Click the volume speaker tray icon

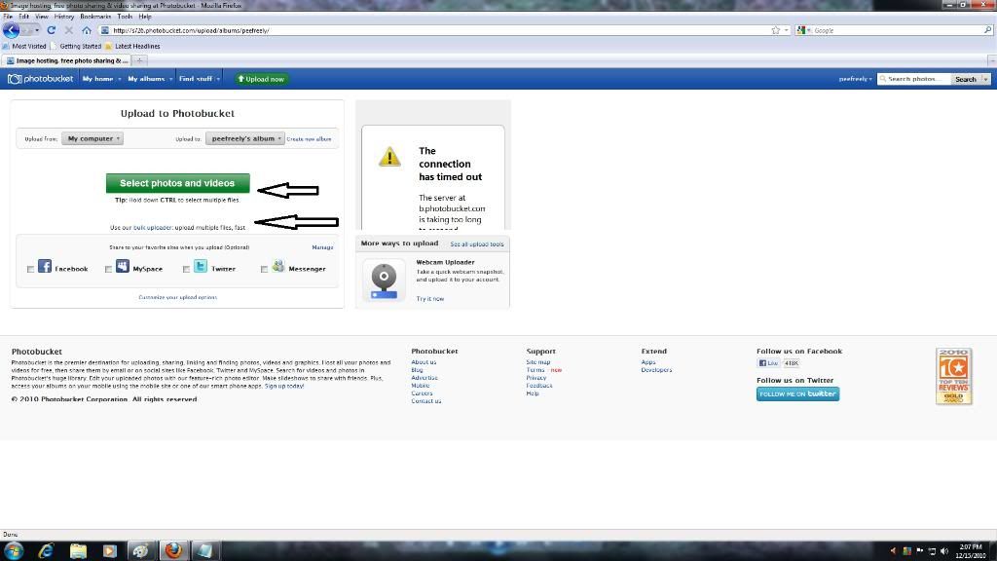(944, 551)
